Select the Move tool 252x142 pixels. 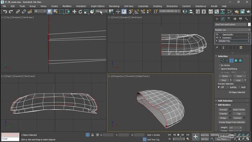click(74, 11)
